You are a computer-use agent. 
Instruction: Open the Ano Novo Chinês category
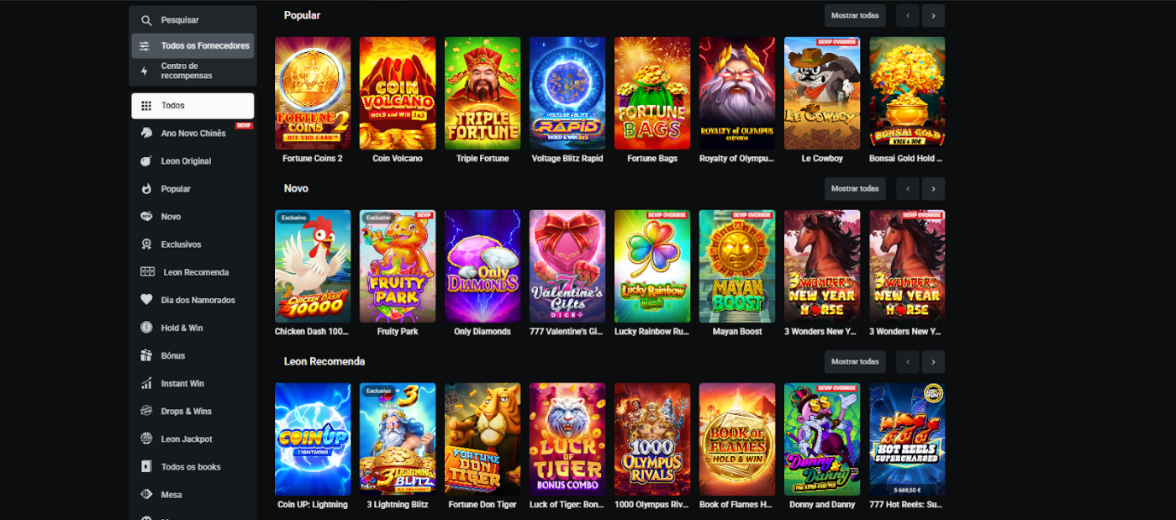tap(192, 133)
